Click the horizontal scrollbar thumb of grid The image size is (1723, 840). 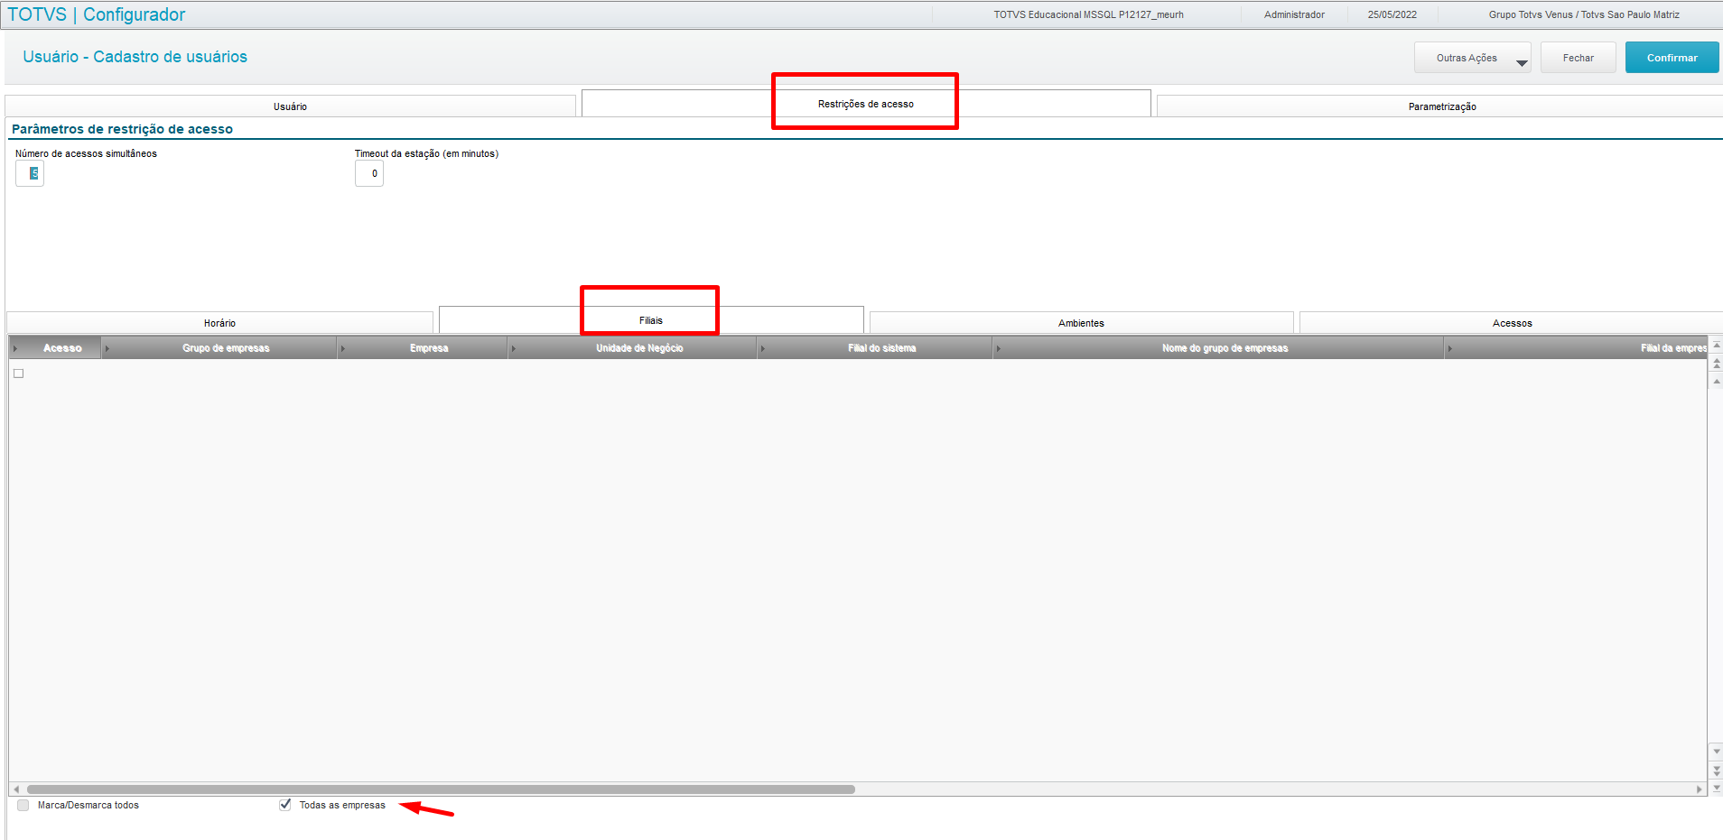pyautogui.click(x=441, y=789)
